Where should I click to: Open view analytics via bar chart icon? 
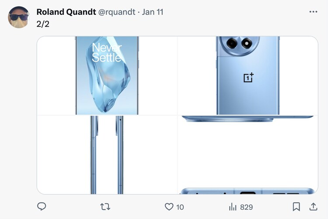[x=233, y=207]
